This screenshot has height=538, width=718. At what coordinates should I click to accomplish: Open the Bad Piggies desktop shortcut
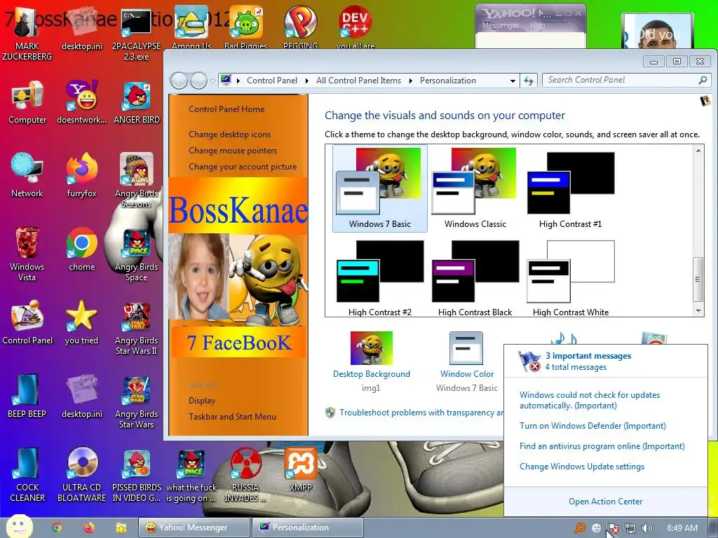[x=246, y=27]
